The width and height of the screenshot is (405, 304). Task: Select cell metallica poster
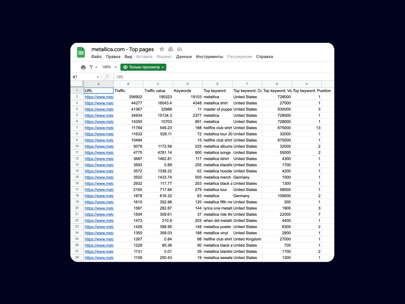(218, 227)
